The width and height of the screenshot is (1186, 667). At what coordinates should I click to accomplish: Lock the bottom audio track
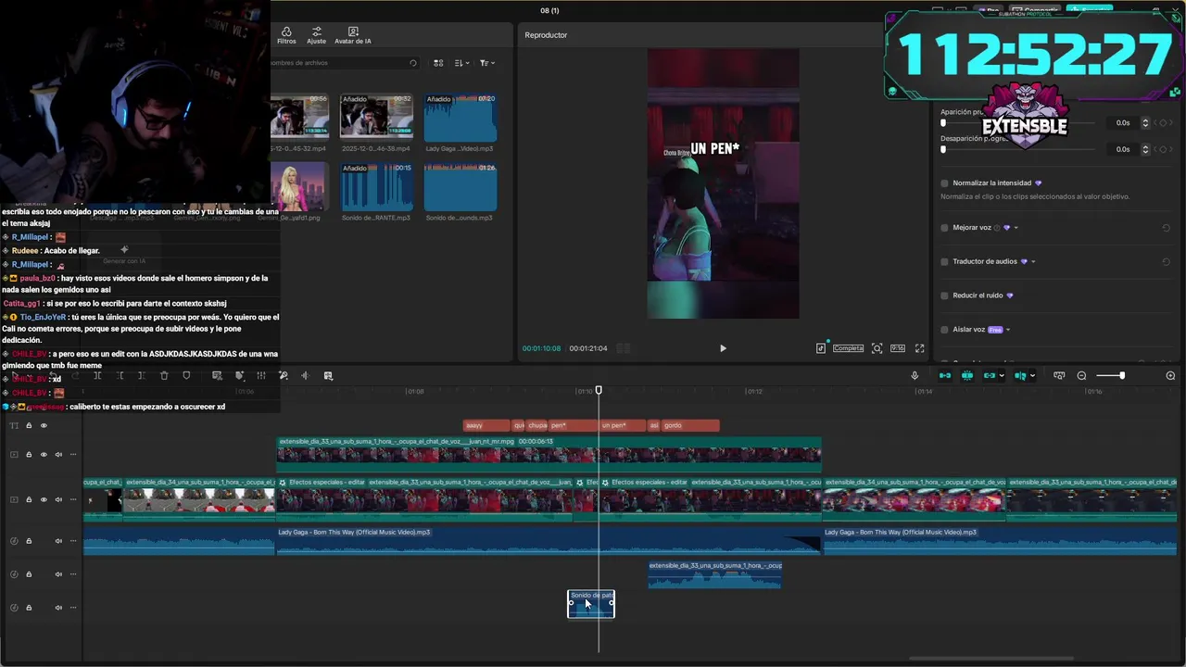pos(29,608)
